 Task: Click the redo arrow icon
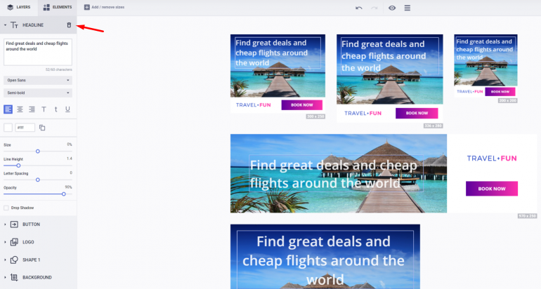374,8
